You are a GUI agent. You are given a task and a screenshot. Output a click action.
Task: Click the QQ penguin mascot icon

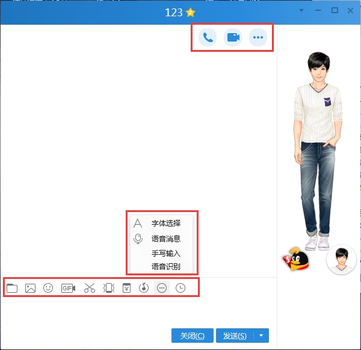[x=296, y=258]
